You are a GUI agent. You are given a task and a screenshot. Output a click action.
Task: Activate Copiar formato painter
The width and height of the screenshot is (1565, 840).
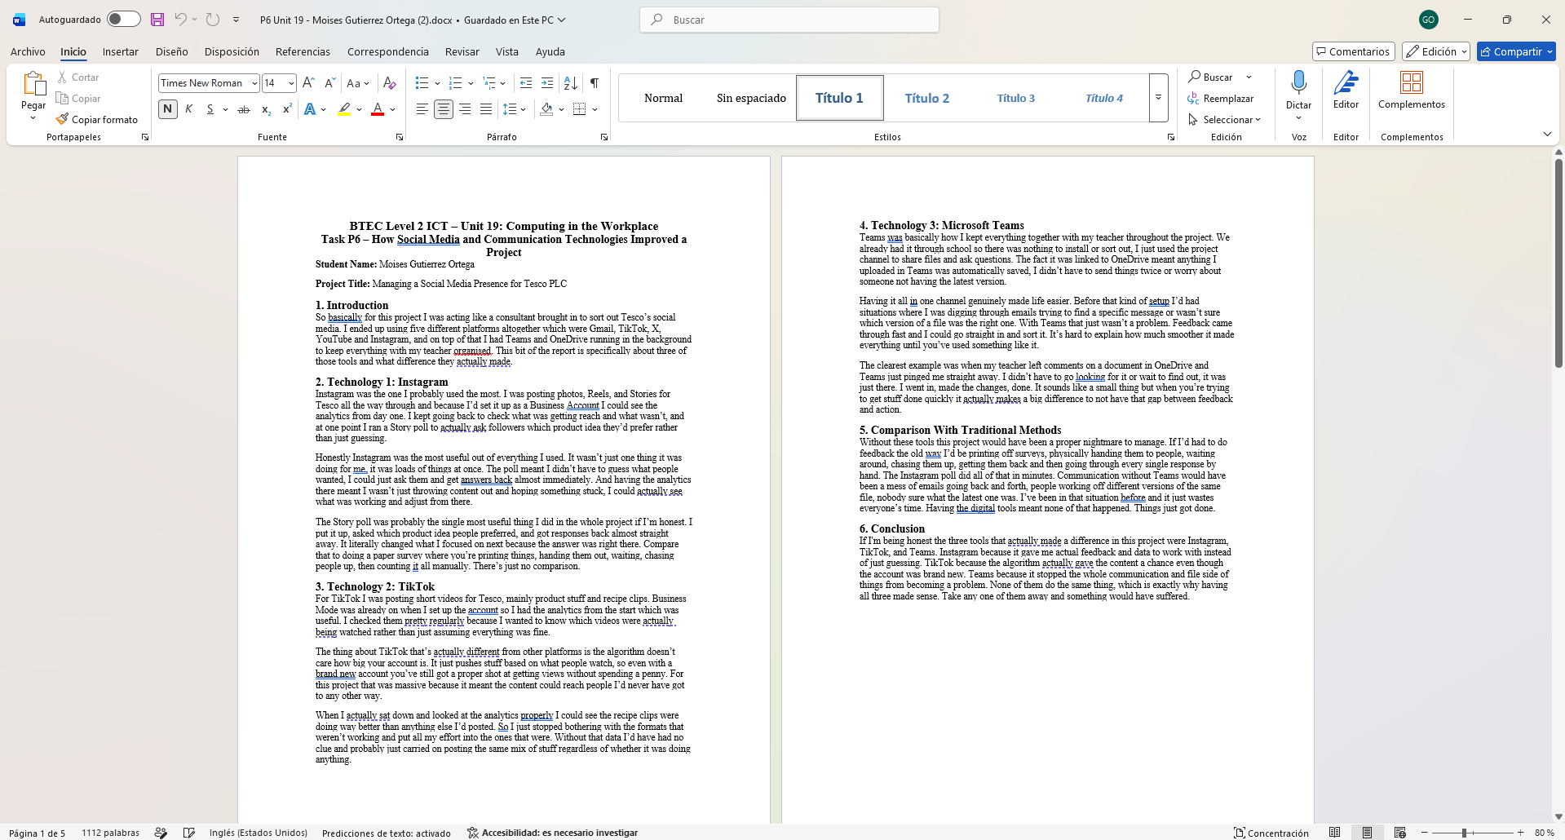(x=97, y=120)
